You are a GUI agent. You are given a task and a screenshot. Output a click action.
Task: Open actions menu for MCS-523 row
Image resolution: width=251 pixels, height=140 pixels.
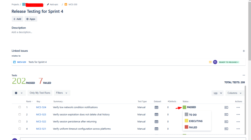coord(238,115)
